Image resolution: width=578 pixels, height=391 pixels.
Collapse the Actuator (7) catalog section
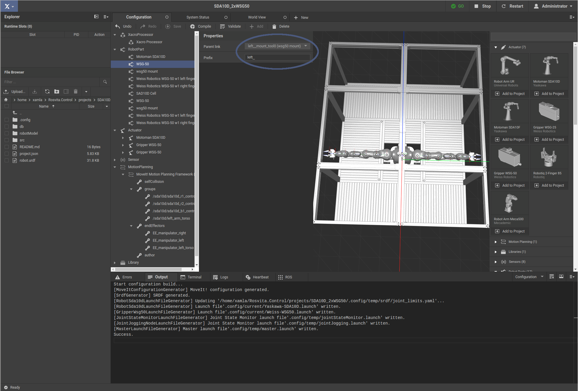[x=496, y=47]
